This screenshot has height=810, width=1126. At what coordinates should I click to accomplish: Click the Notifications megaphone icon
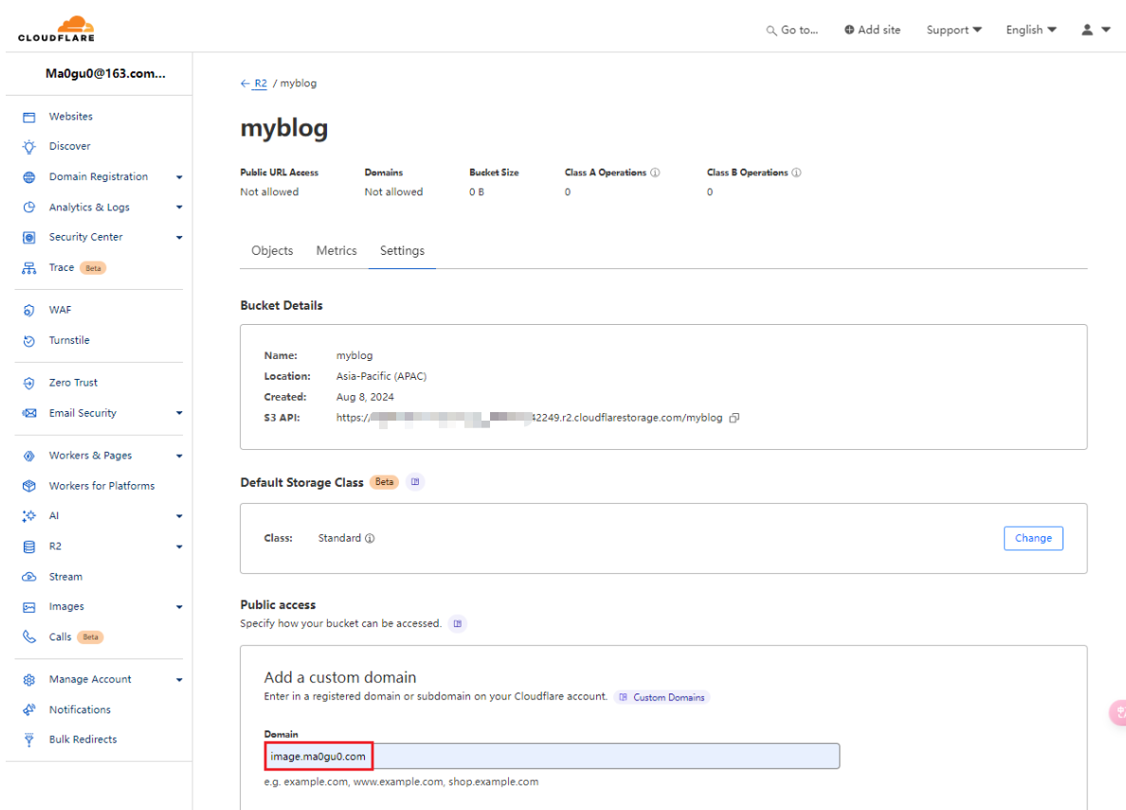pos(28,711)
